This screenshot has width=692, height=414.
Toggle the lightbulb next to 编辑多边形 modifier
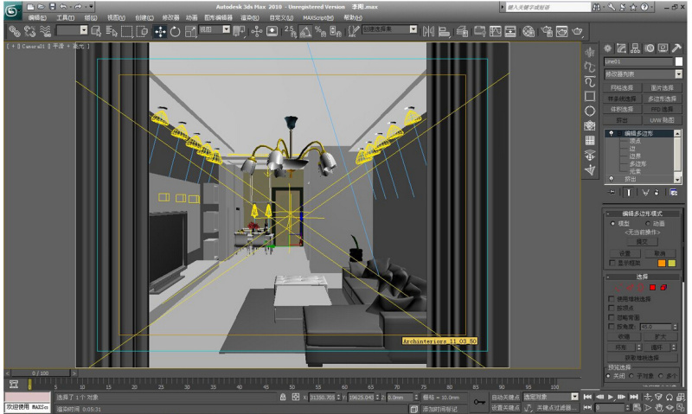(x=611, y=134)
